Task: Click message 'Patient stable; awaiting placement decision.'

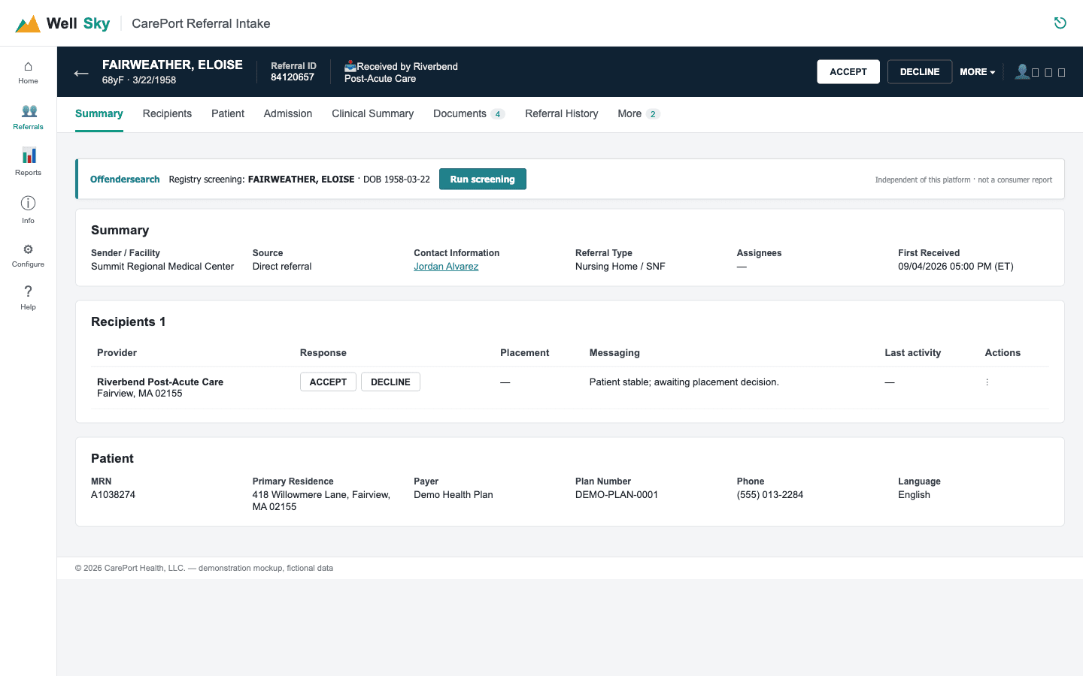Action: [684, 382]
